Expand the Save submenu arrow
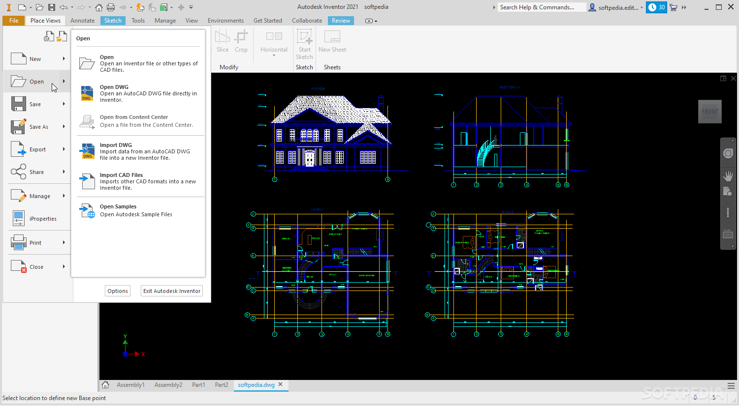 click(x=64, y=104)
